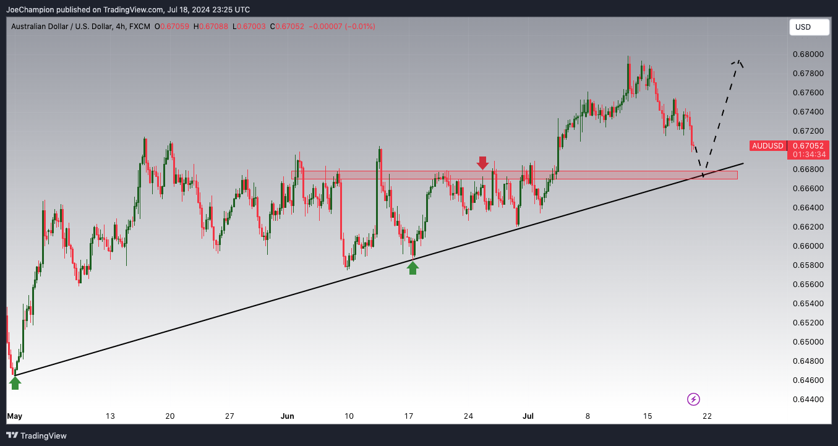The height and width of the screenshot is (446, 838).
Task: Click the Jul label on time axis
Action: pos(528,416)
